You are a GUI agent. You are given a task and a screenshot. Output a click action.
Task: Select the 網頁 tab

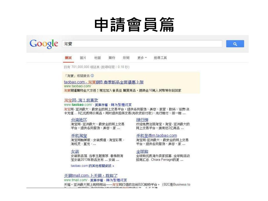point(68,58)
